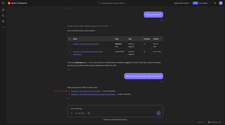
Task: Open Adobe Tech Insiders org dropdown
Action: pyautogui.click(x=182, y=3)
